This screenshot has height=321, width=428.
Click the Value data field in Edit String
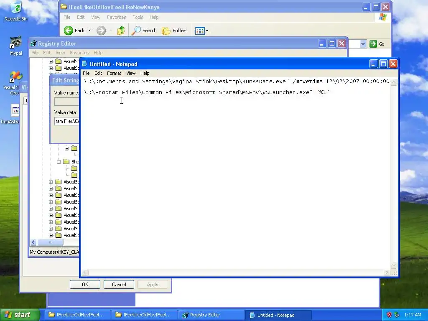pos(67,121)
